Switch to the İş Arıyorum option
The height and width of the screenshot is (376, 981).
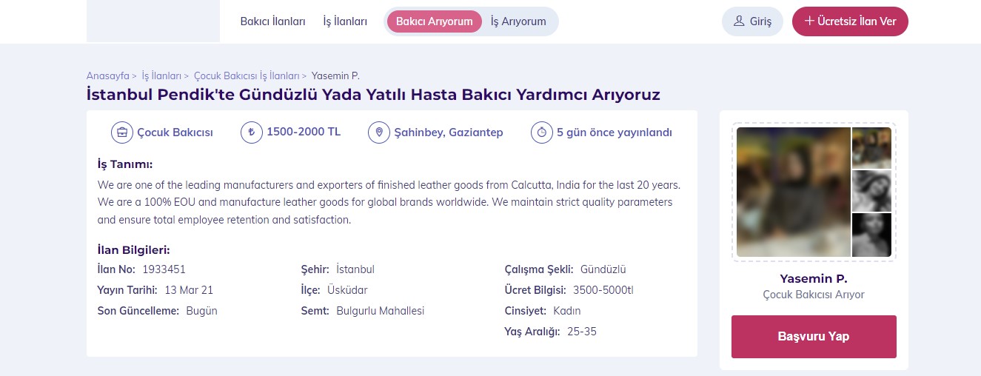pos(518,21)
